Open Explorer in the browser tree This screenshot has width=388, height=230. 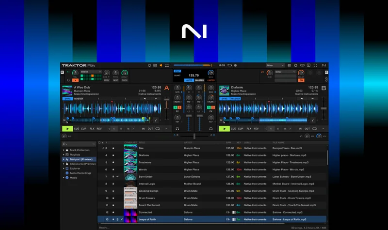[x=75, y=169]
